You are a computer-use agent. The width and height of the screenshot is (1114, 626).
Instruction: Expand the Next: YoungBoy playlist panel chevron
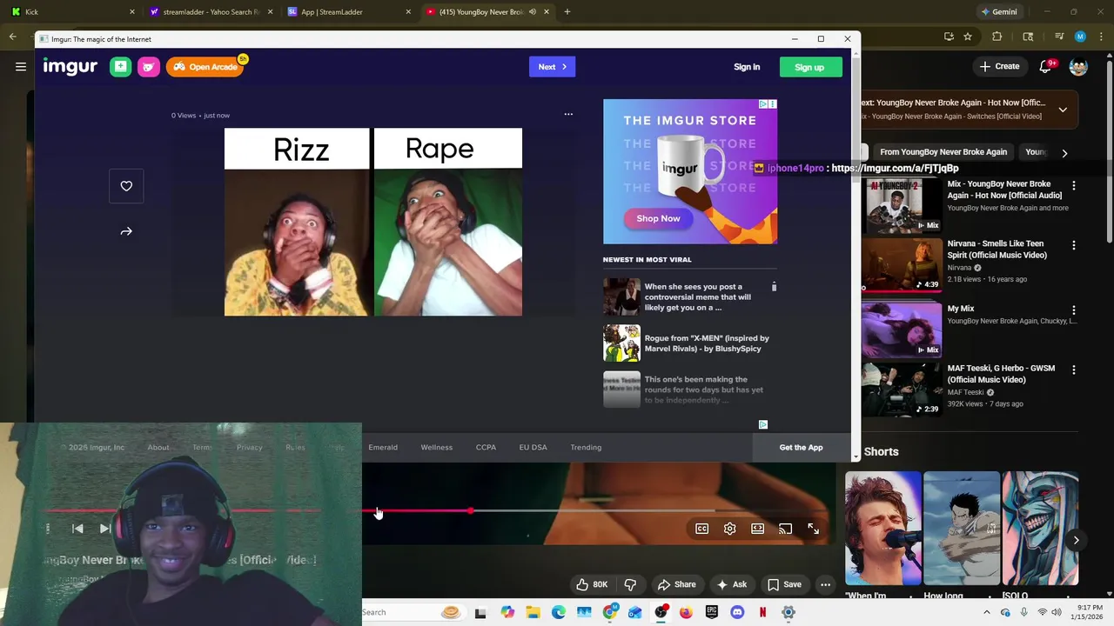click(x=1063, y=110)
